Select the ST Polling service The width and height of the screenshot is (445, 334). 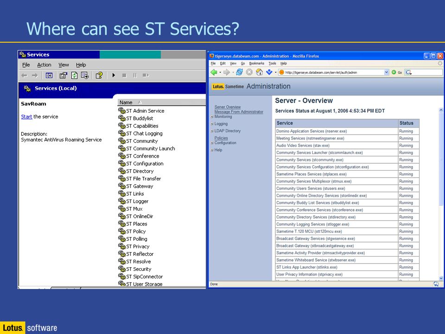point(133,239)
